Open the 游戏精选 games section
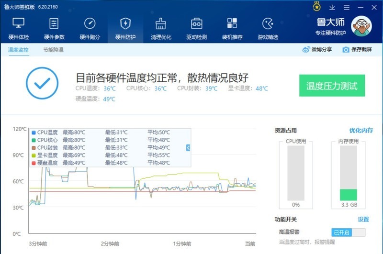The width and height of the screenshot is (383, 254). point(268,29)
